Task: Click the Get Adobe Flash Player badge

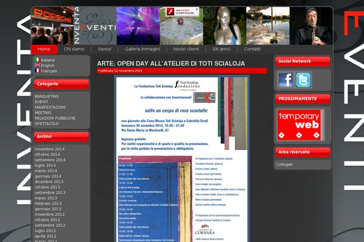Action: 183,11
